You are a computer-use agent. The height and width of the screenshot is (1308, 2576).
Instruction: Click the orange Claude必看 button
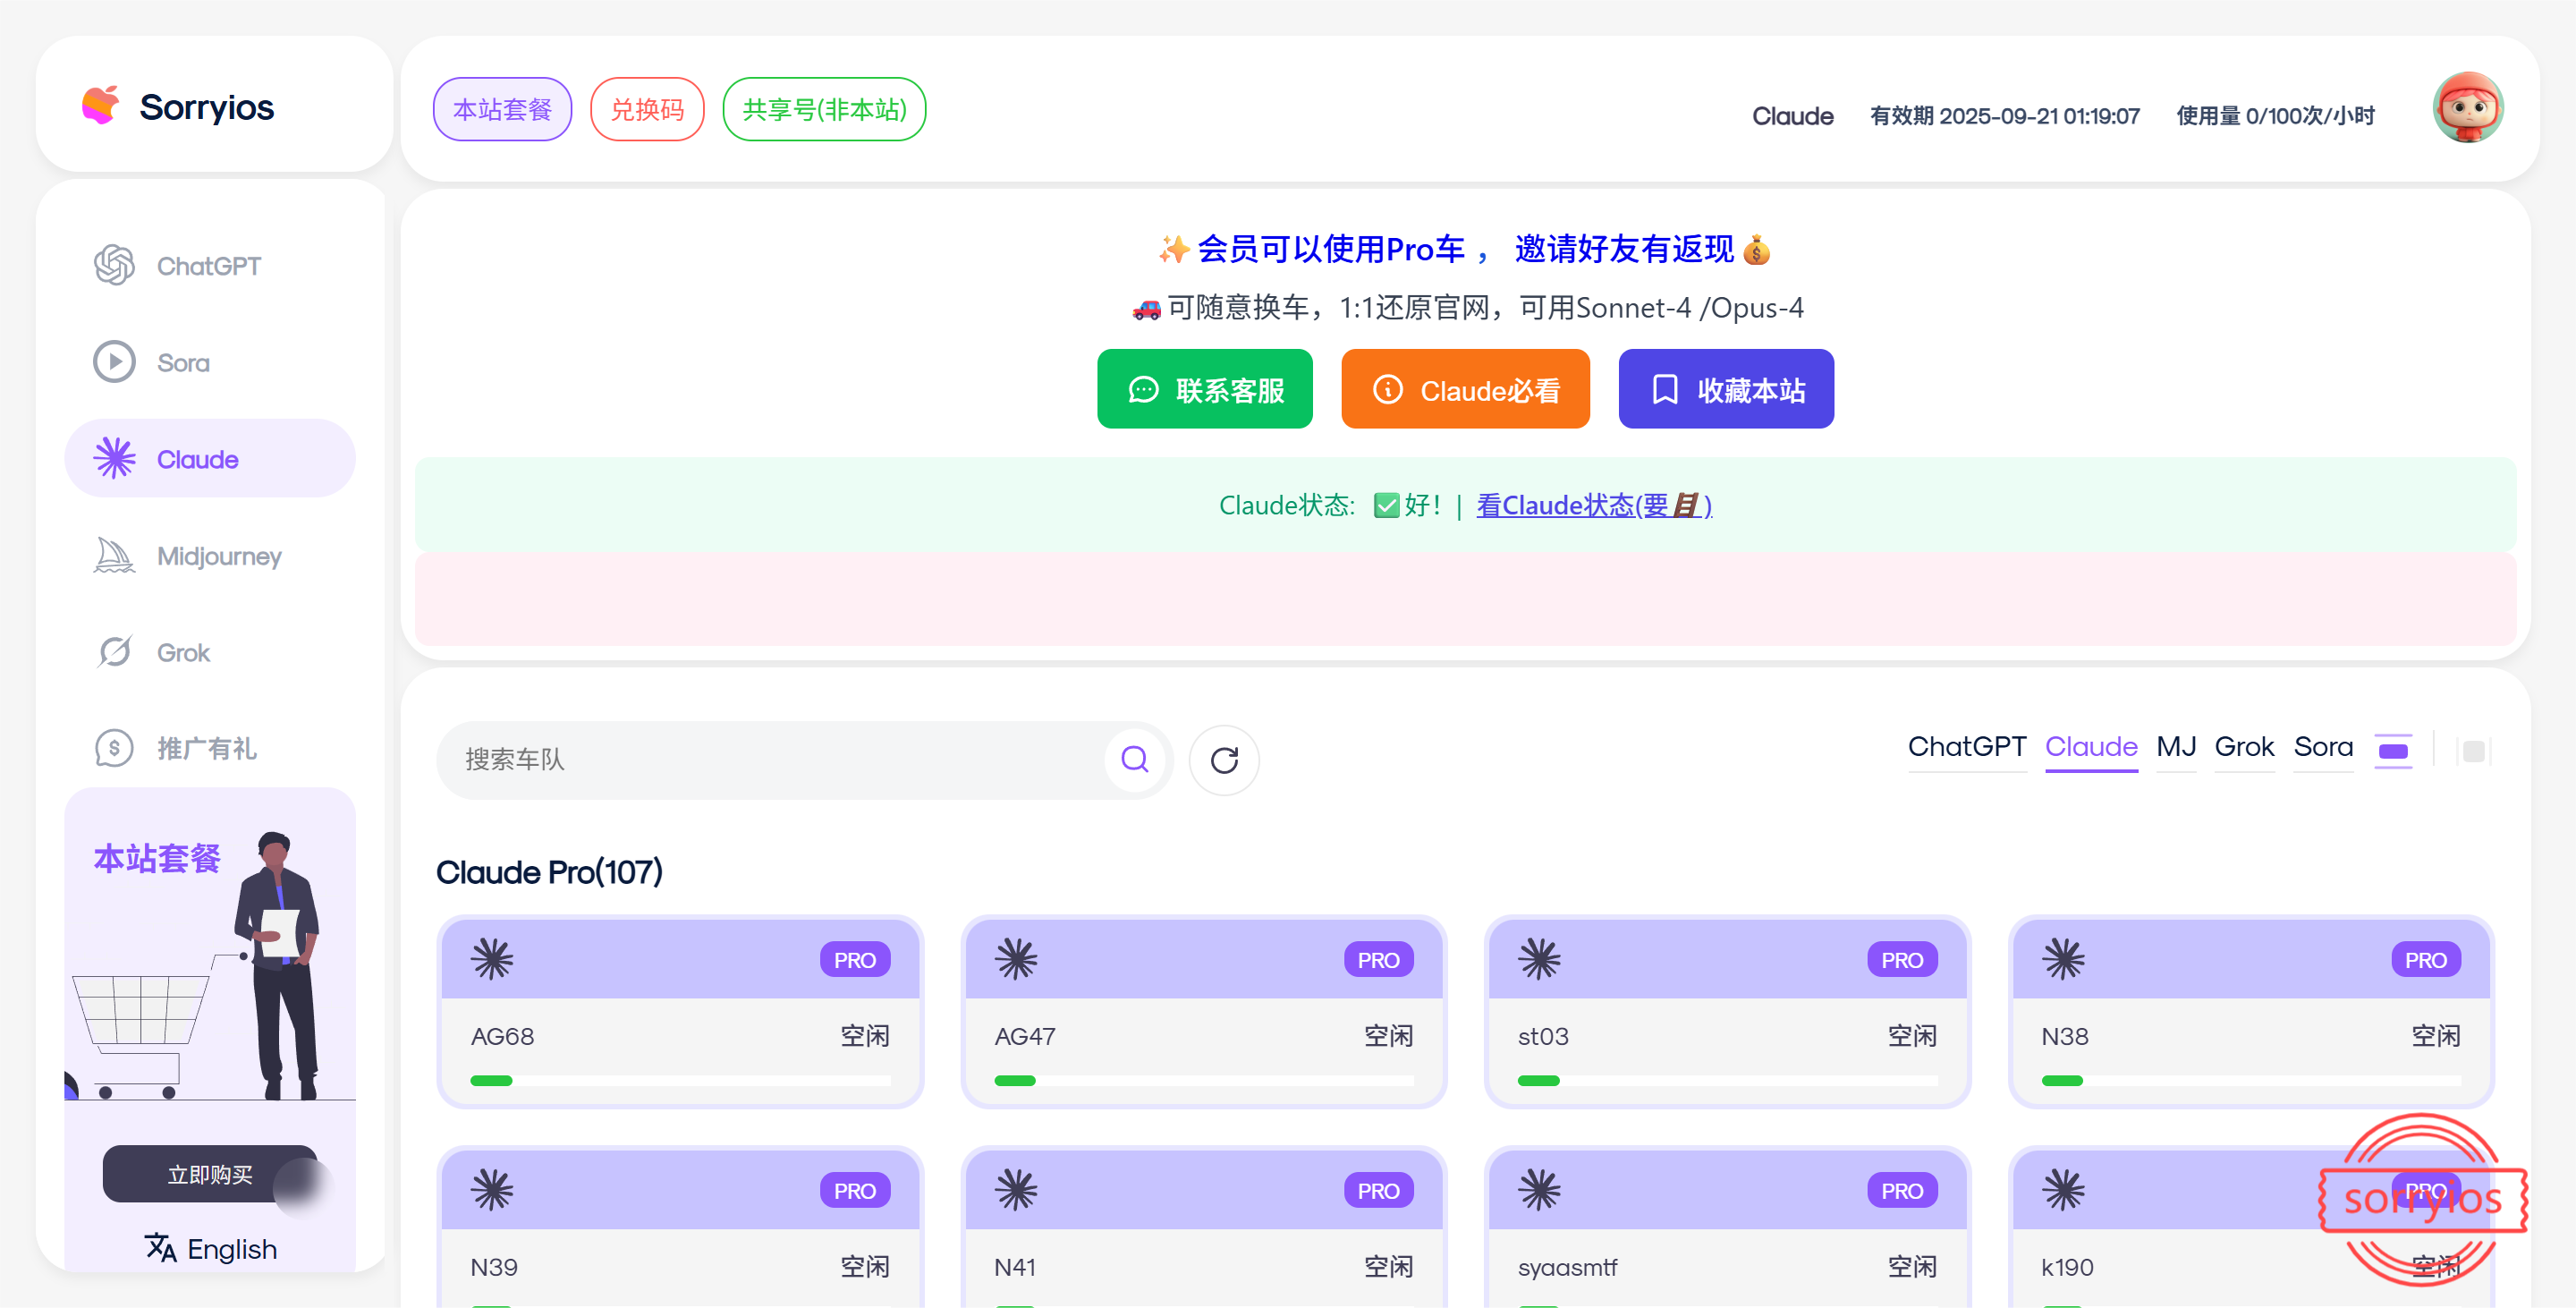(x=1465, y=389)
